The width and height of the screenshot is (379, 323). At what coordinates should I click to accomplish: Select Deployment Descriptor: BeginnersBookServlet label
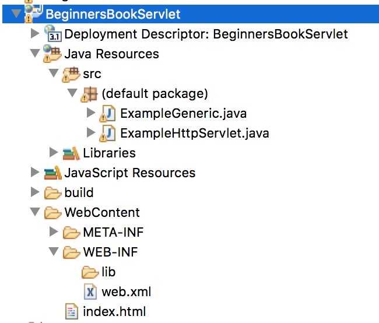tap(206, 34)
